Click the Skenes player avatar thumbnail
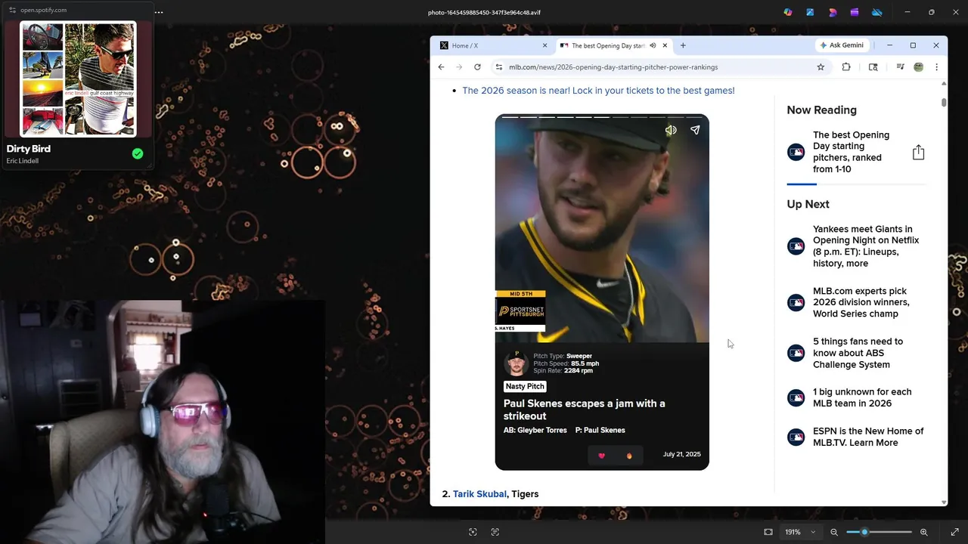968x544 pixels. tap(517, 363)
